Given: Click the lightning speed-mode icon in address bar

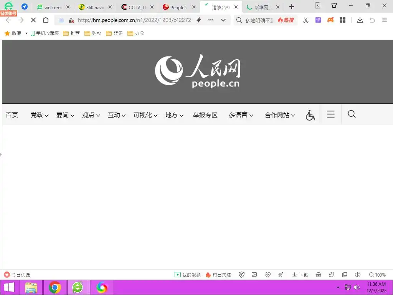Looking at the screenshot, I should [199, 20].
